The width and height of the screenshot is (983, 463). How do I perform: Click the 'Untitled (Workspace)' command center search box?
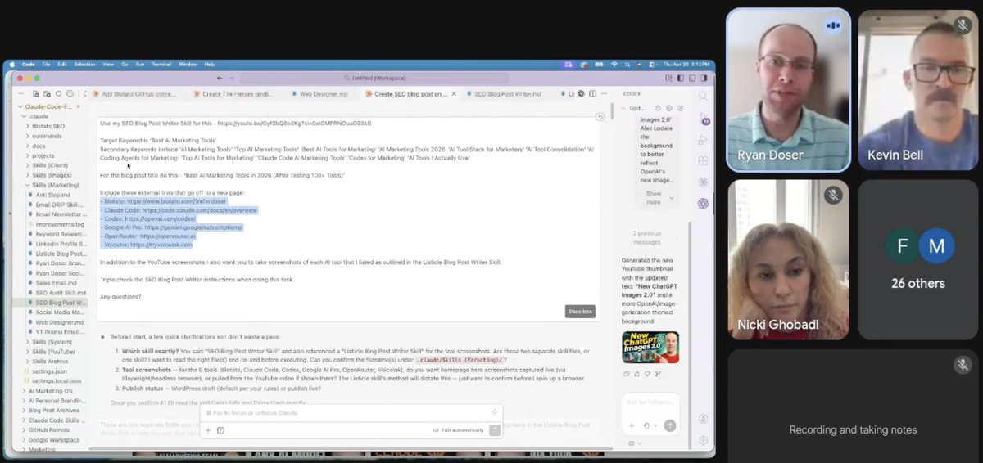(374, 78)
